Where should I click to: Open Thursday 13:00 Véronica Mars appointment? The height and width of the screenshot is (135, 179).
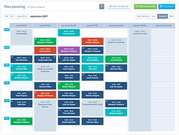click(x=93, y=121)
